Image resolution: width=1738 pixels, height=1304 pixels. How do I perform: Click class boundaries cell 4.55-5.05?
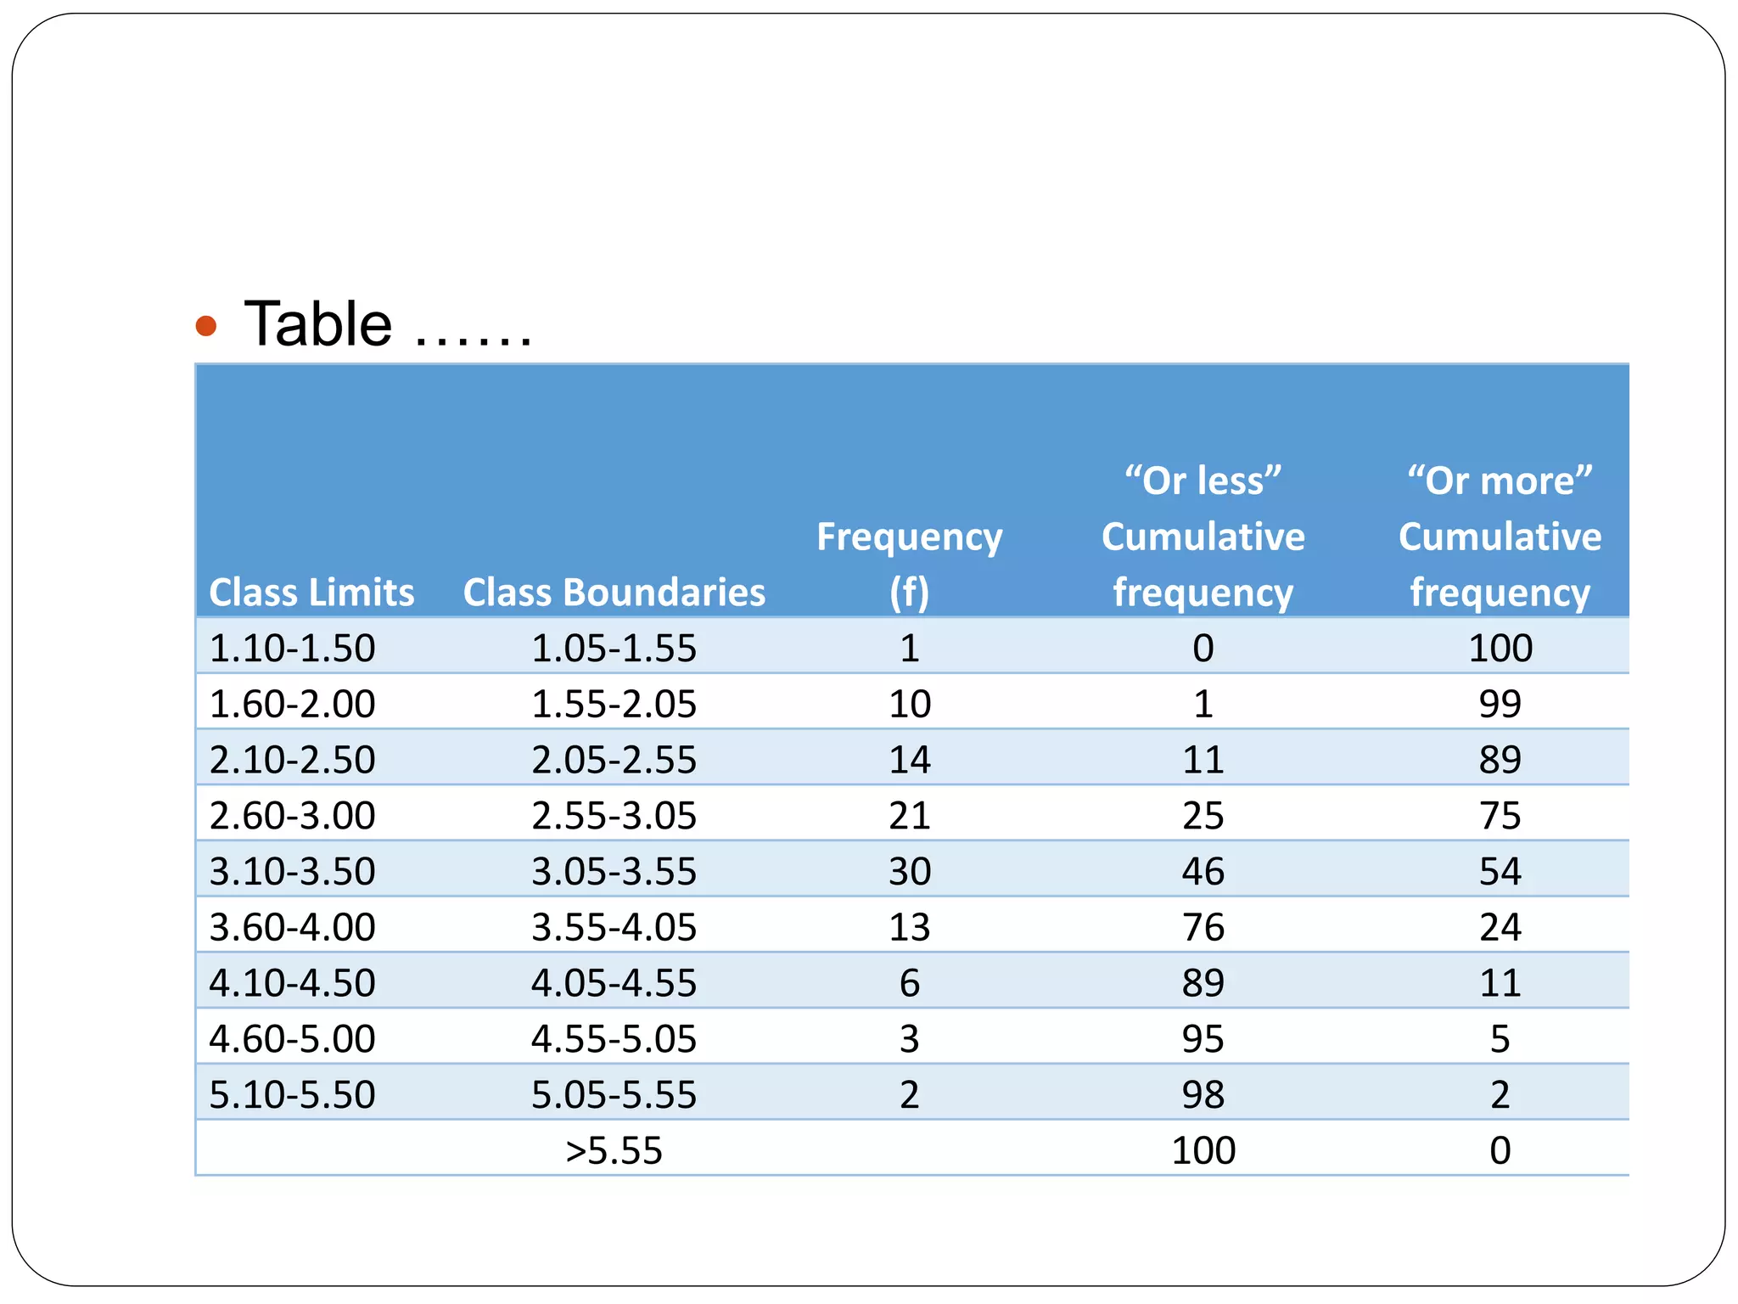pyautogui.click(x=614, y=1039)
